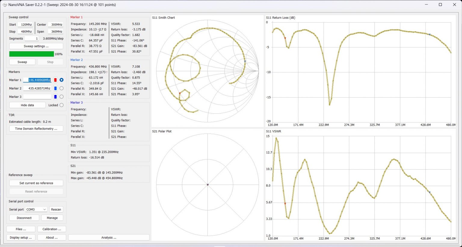Maximize the NanoVNA Saver window
462x247 pixels.
pos(440,5)
